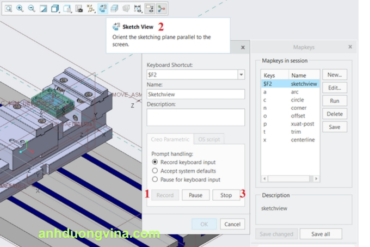
Task: Click the Name field containing Sketchview
Action: pos(195,94)
